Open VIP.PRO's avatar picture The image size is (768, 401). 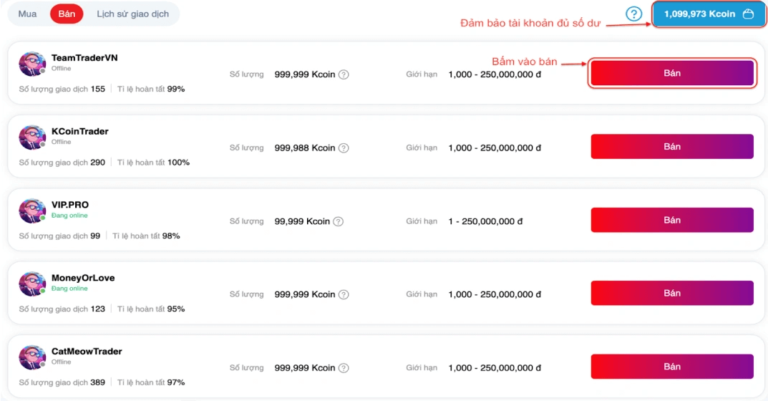tap(32, 211)
